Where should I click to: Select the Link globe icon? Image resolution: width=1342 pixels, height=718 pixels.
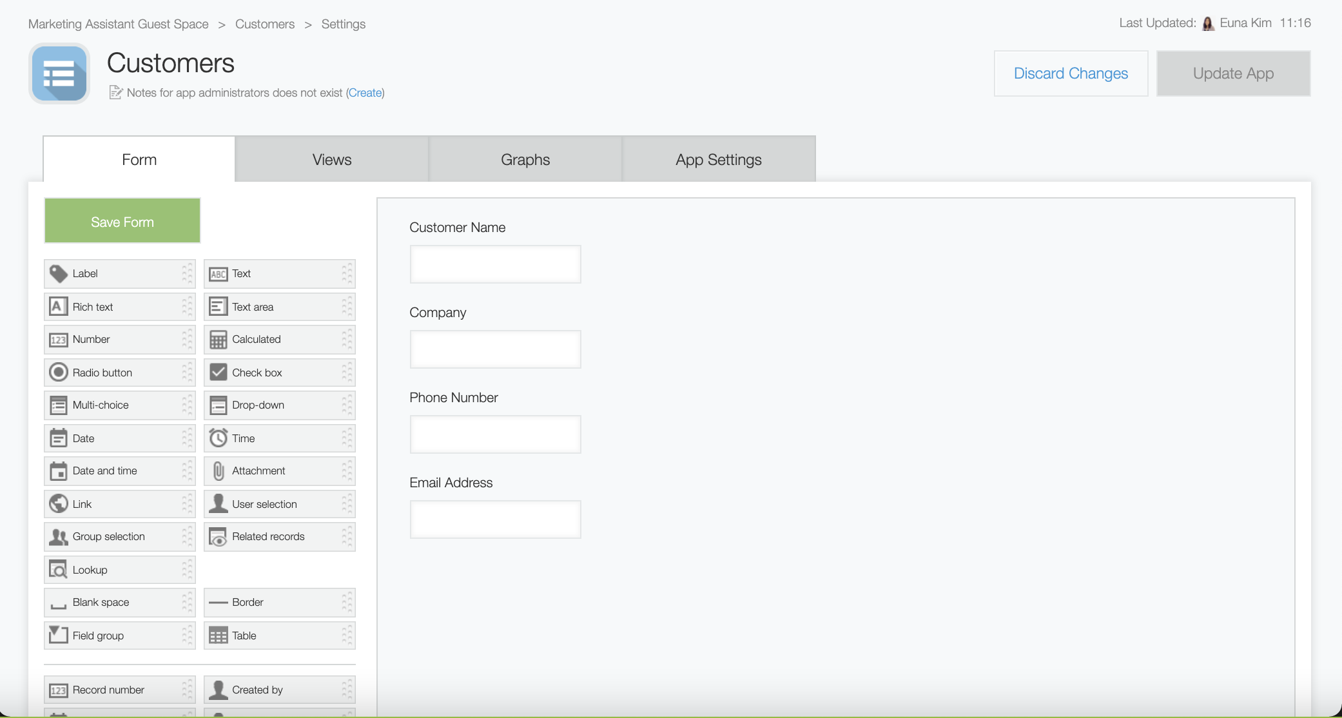tap(59, 503)
